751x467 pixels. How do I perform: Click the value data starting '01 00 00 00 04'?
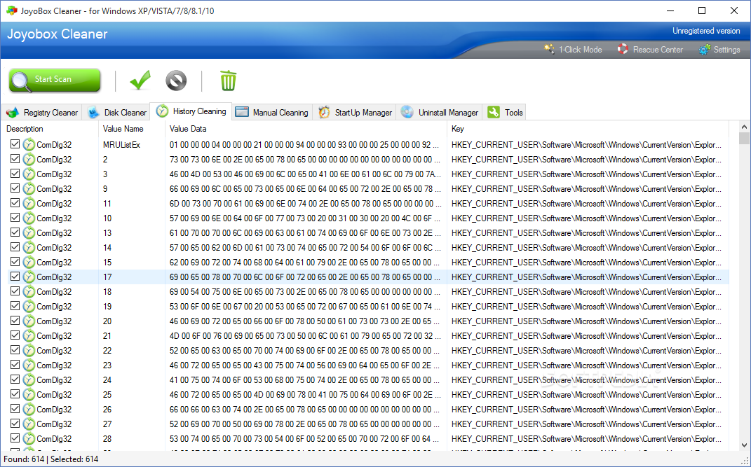[x=304, y=145]
